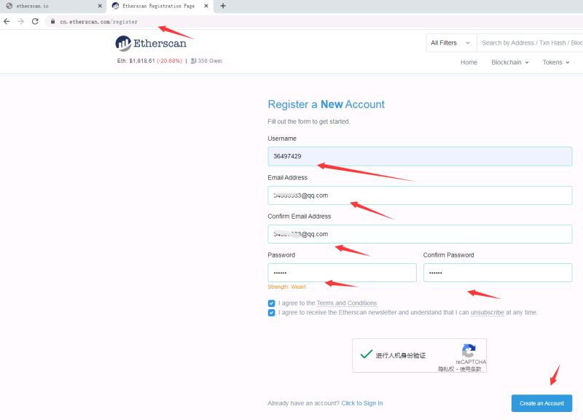Click the search by address field

point(531,43)
